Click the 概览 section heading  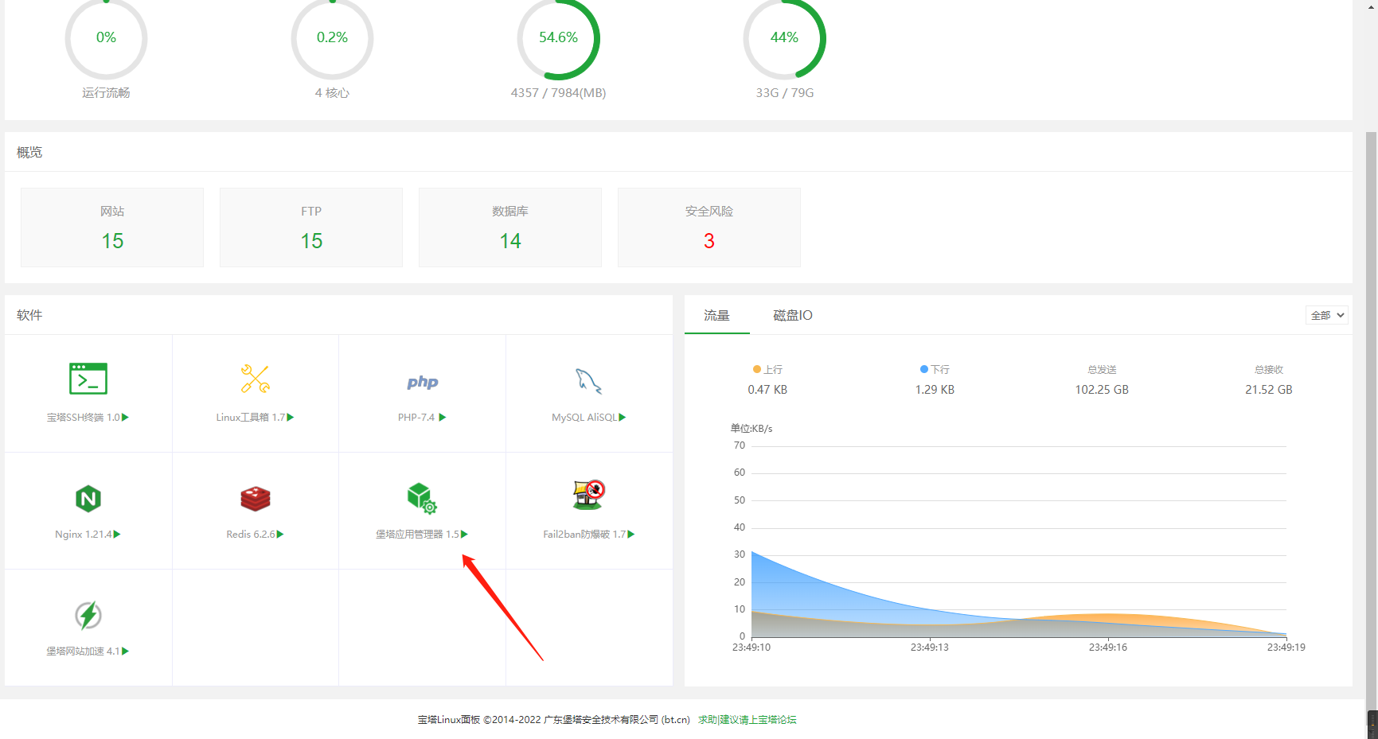29,152
